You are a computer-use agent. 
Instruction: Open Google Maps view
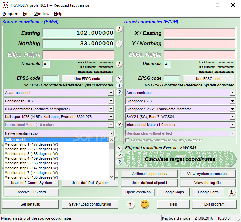[x=173, y=192]
